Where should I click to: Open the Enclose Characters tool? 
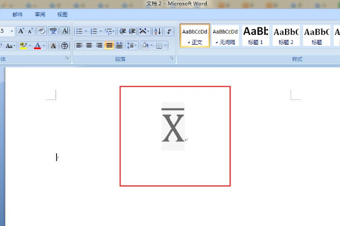coord(65,46)
